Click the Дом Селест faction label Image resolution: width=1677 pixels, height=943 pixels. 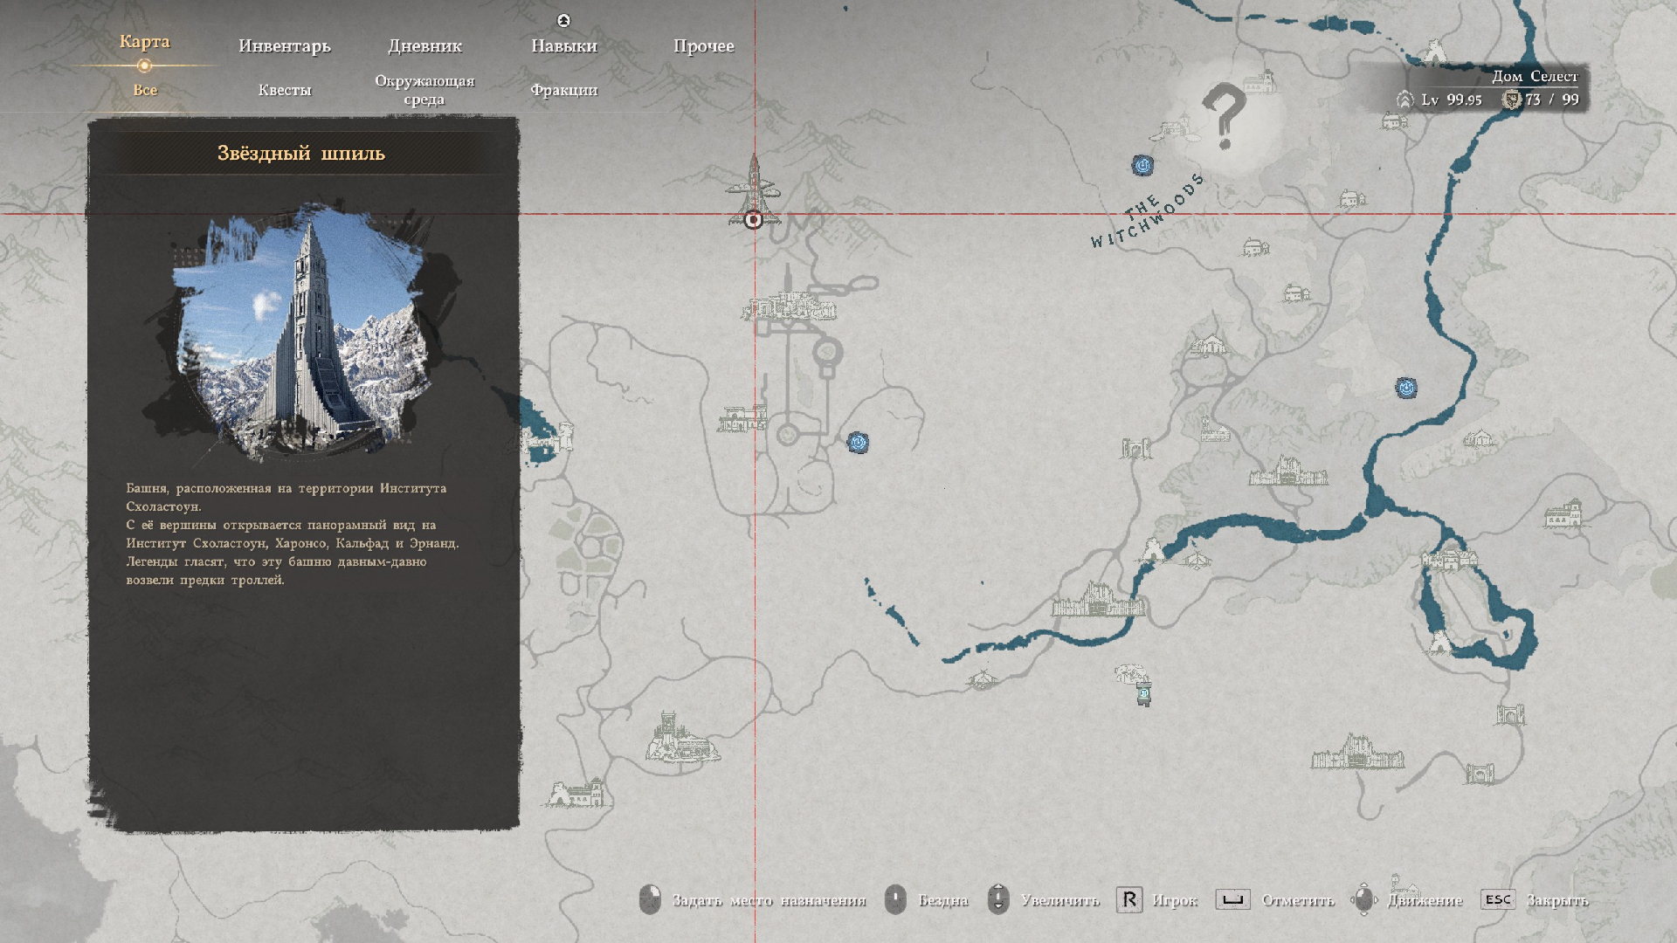(1535, 76)
